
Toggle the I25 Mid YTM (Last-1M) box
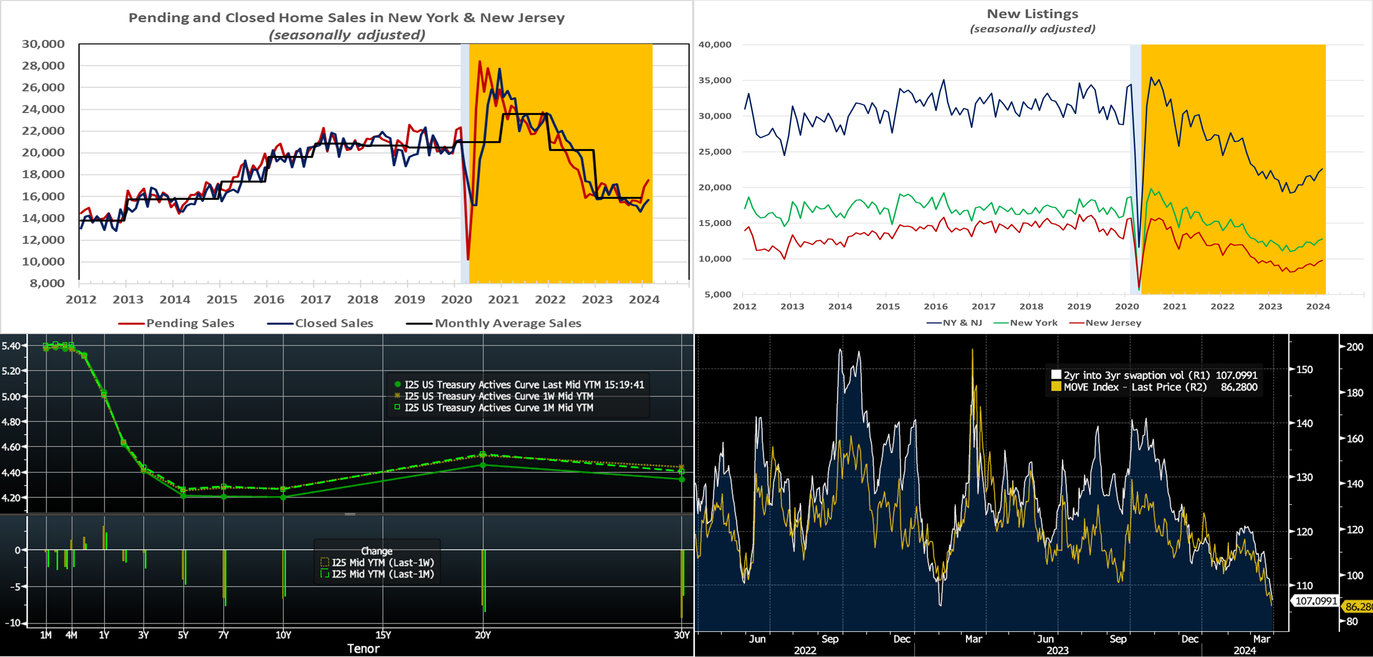tap(325, 574)
